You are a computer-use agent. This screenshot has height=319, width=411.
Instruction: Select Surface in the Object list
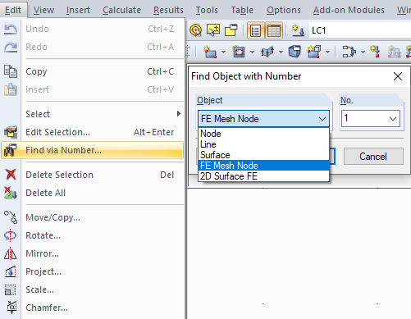click(263, 155)
